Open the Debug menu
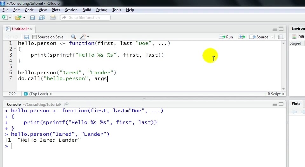Viewport: 305px width, 167px height. click(102, 10)
